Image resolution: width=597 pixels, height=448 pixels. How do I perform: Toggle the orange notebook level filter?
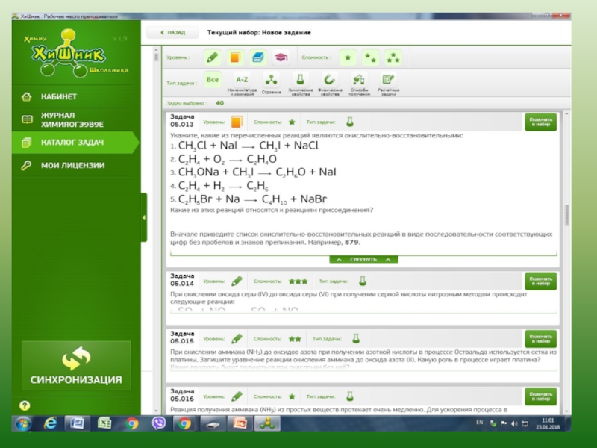click(235, 57)
